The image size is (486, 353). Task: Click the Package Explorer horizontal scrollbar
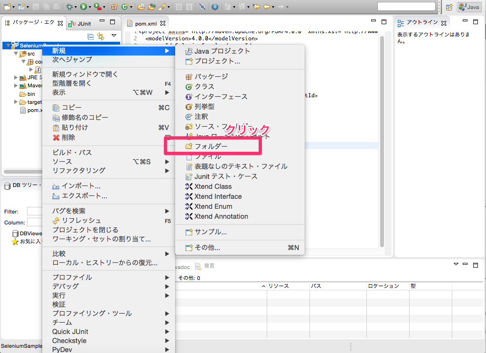23,172
